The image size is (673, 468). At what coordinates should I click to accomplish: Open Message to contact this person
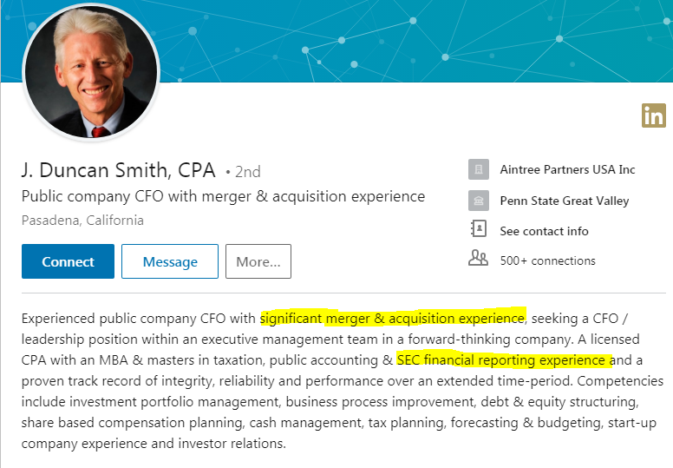(x=170, y=261)
